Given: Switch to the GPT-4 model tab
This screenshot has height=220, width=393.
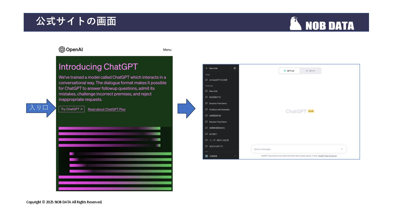Looking at the screenshot, I should coord(310,71).
